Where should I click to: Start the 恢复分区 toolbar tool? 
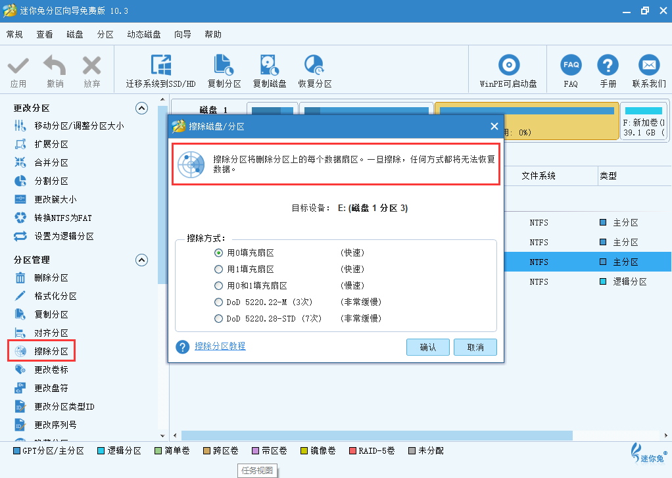315,71
